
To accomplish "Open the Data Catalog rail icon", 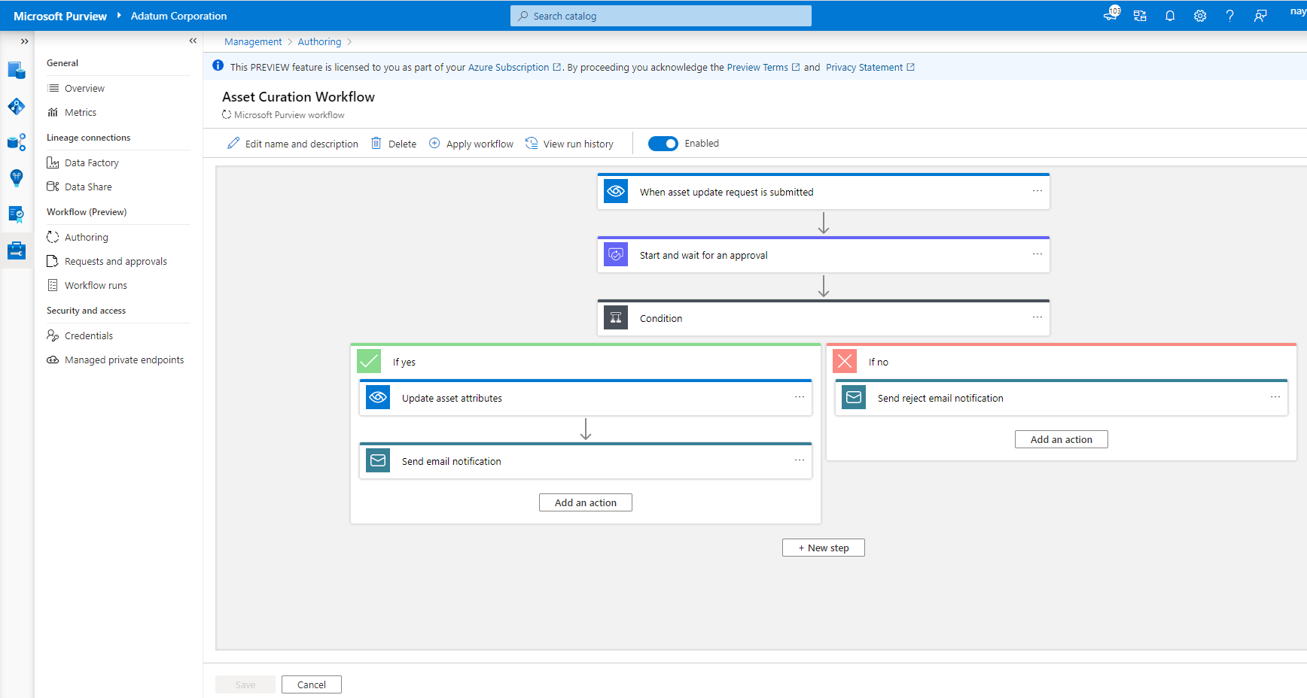I will [x=17, y=71].
